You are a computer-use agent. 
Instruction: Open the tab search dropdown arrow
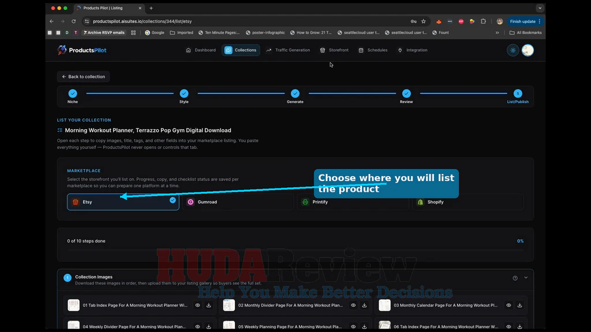pyautogui.click(x=540, y=8)
